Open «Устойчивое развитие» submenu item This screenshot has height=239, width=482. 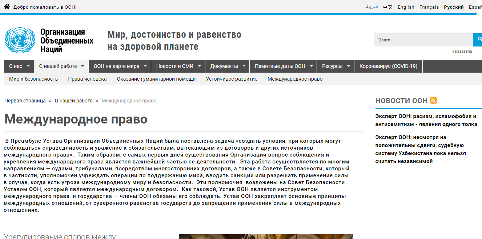coord(232,79)
